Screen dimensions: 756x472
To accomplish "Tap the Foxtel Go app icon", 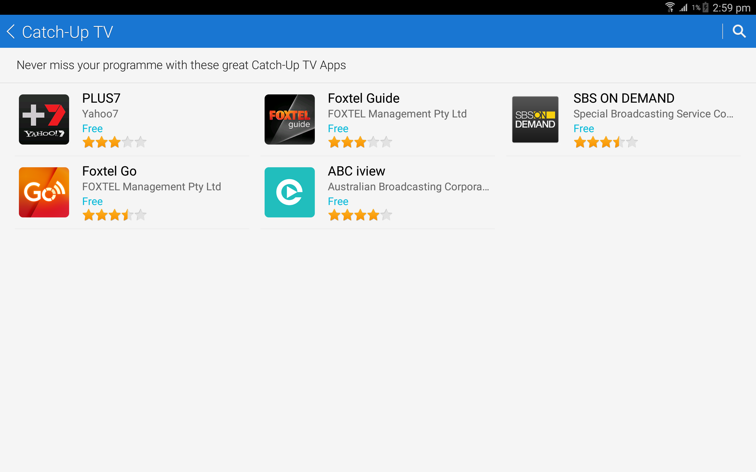I will pyautogui.click(x=44, y=192).
